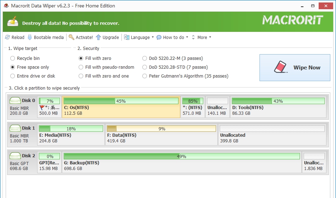Screen dimensions: 336x198
Task: Select the 140.1 MB unallocated space
Action: pos(217,107)
